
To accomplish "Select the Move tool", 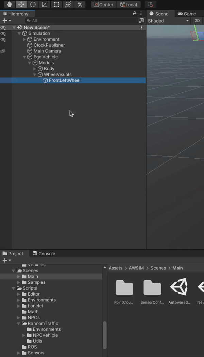I will click(21, 4).
